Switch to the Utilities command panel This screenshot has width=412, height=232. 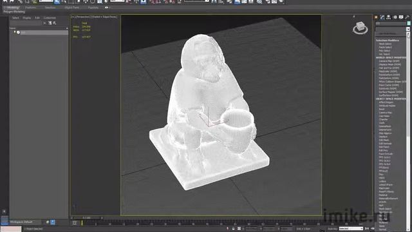pos(407,17)
